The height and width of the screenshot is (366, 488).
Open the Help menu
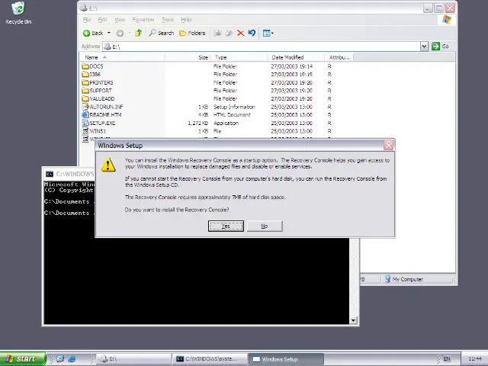click(x=186, y=20)
